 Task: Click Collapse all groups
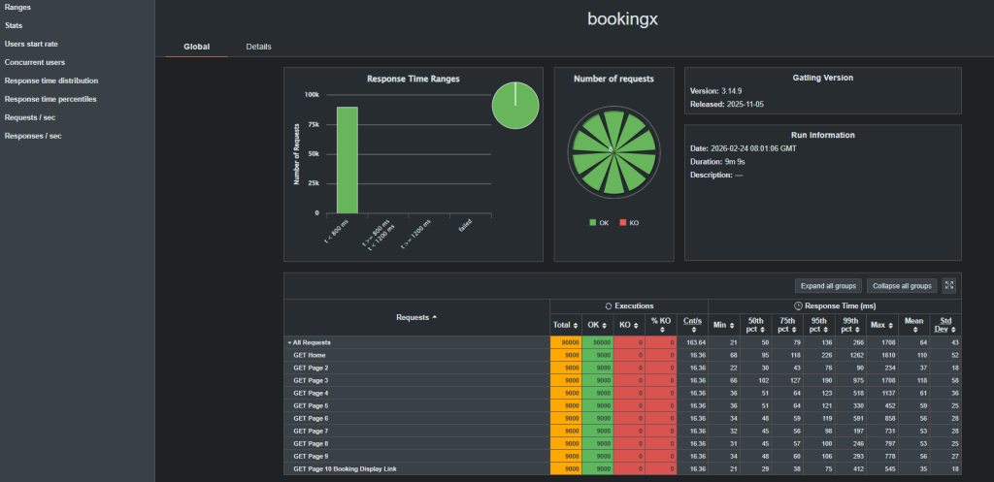point(903,286)
